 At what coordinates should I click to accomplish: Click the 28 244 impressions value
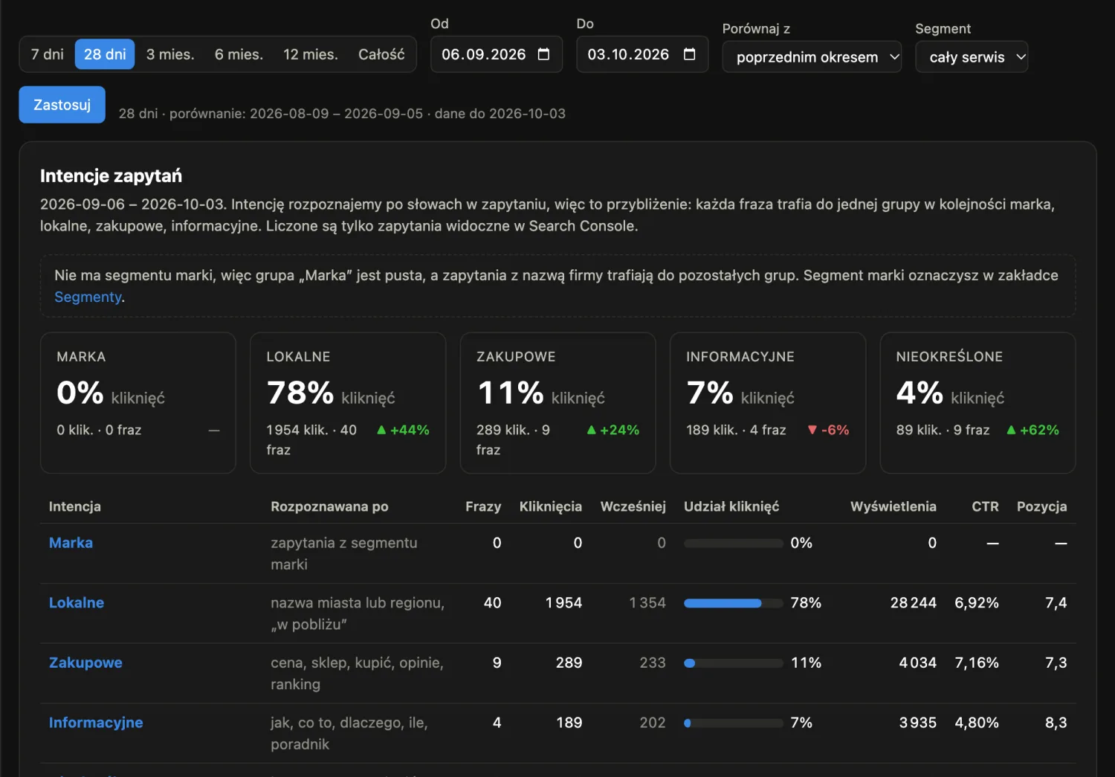[913, 603]
